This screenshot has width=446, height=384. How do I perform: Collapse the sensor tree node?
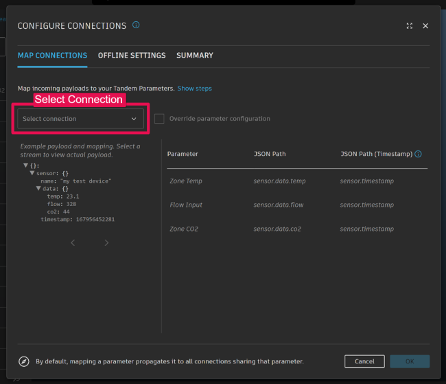(32, 173)
